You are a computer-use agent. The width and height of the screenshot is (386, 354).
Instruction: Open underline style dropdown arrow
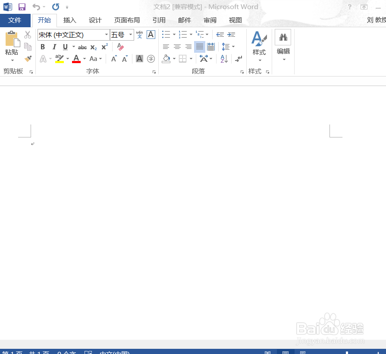click(73, 46)
